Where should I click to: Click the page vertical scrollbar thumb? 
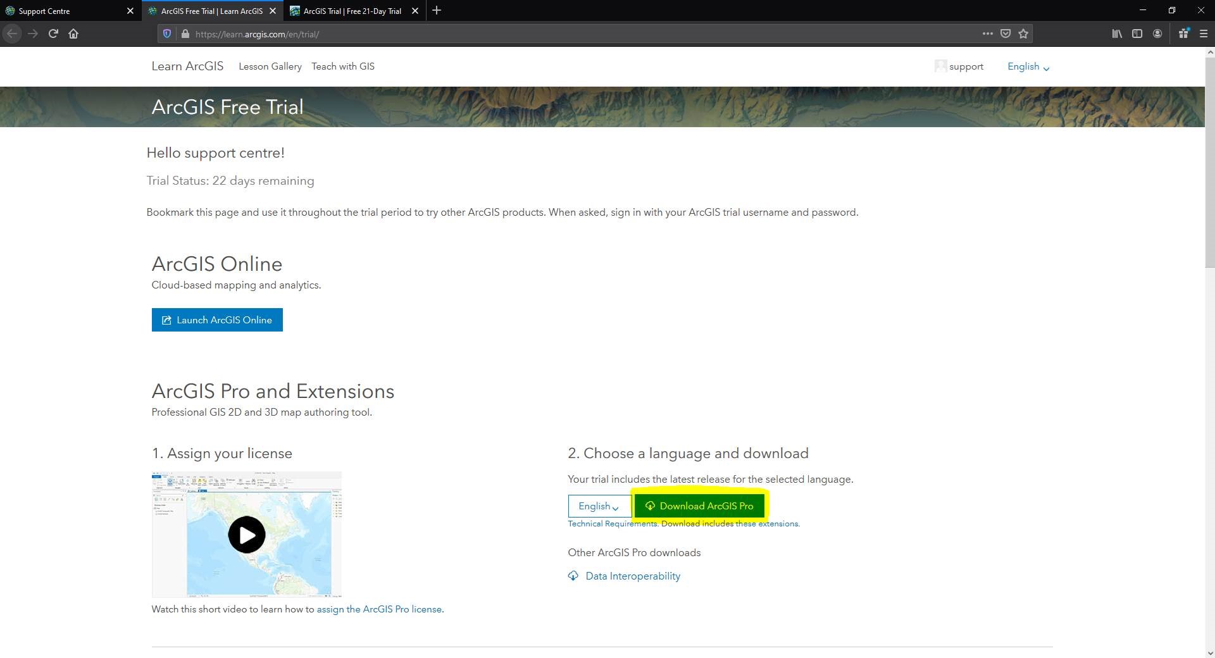[1209, 163]
